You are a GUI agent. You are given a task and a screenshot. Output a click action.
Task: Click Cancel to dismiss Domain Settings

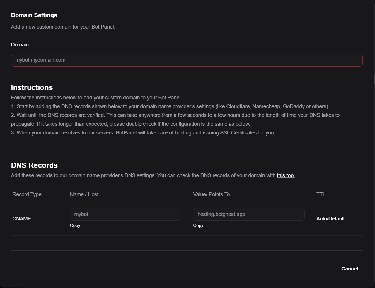click(350, 268)
